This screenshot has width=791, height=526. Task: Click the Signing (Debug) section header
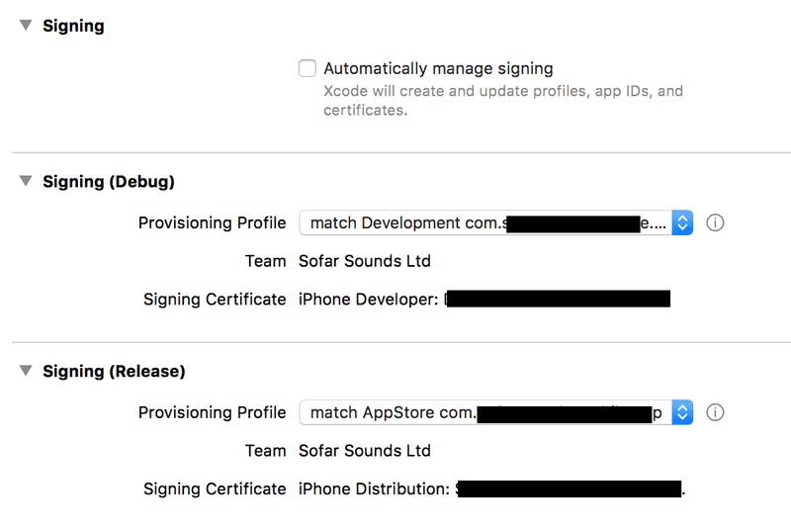point(109,182)
